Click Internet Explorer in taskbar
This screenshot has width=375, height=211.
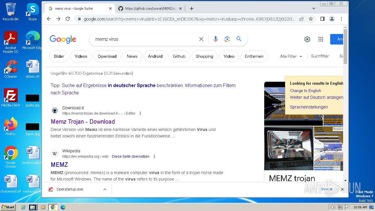point(23,207)
